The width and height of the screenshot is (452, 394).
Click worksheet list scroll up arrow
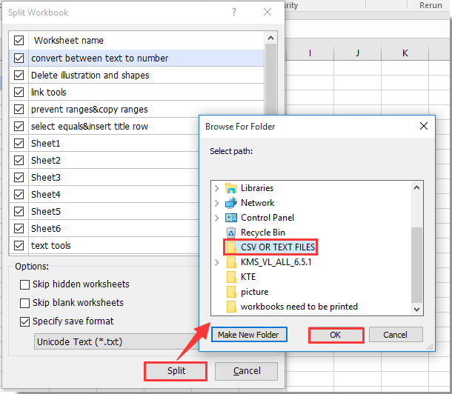[270, 38]
